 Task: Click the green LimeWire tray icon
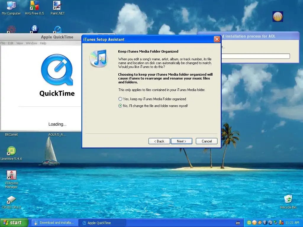pyautogui.click(x=249, y=223)
